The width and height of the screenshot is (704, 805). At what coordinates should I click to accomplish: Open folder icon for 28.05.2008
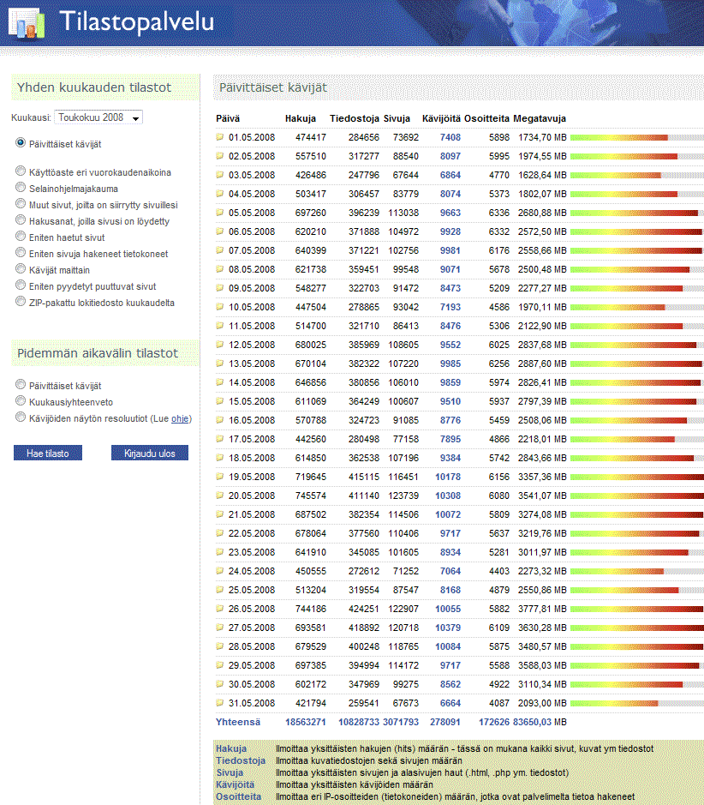[220, 646]
